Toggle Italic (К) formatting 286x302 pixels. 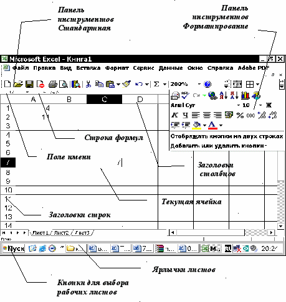coord(174,115)
